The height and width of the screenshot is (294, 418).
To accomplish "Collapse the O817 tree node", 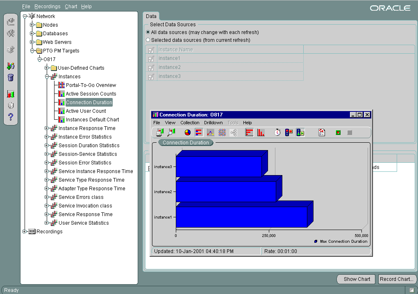I will (39, 59).
